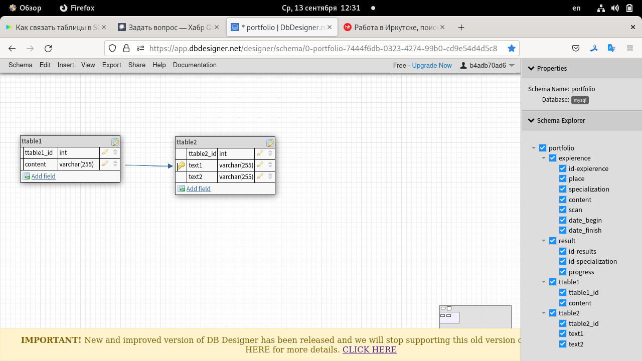Uncheck the expierence table checkbox

point(552,158)
